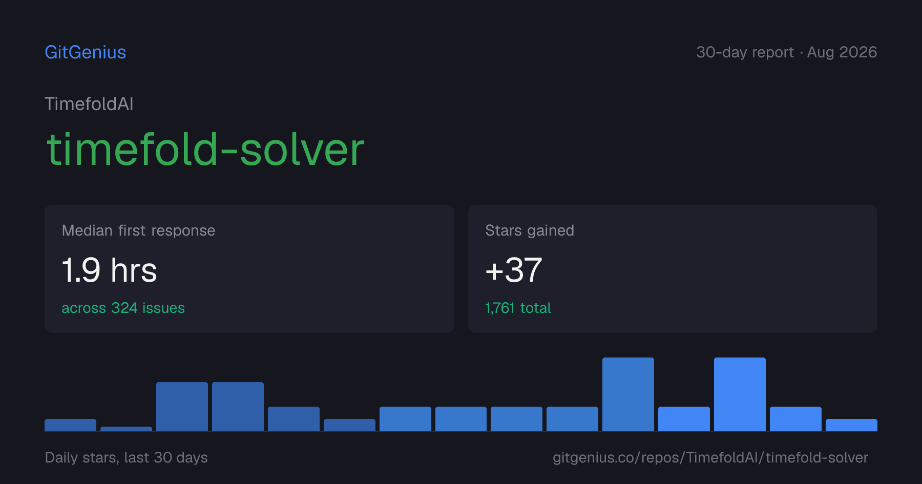The height and width of the screenshot is (484, 922).
Task: Select the third tall bar in chart
Action: [x=182, y=407]
